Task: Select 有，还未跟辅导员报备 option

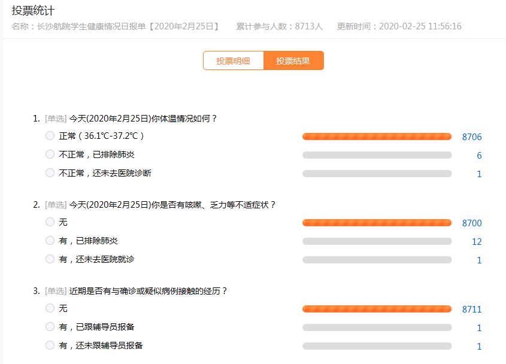Action: pyautogui.click(x=50, y=345)
